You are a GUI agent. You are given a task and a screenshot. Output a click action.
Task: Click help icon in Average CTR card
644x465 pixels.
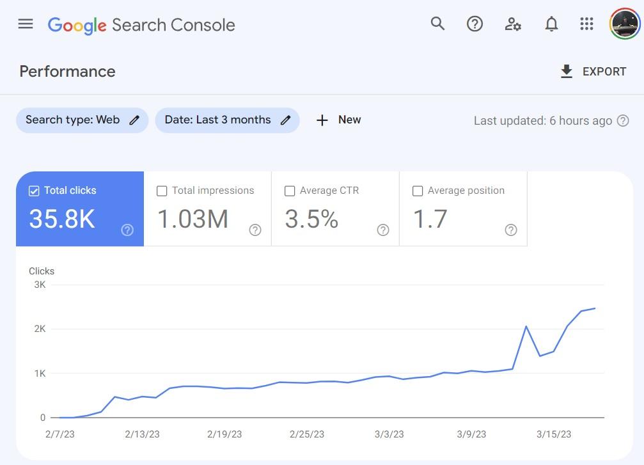[383, 230]
